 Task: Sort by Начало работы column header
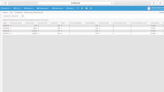coord(155,23)
